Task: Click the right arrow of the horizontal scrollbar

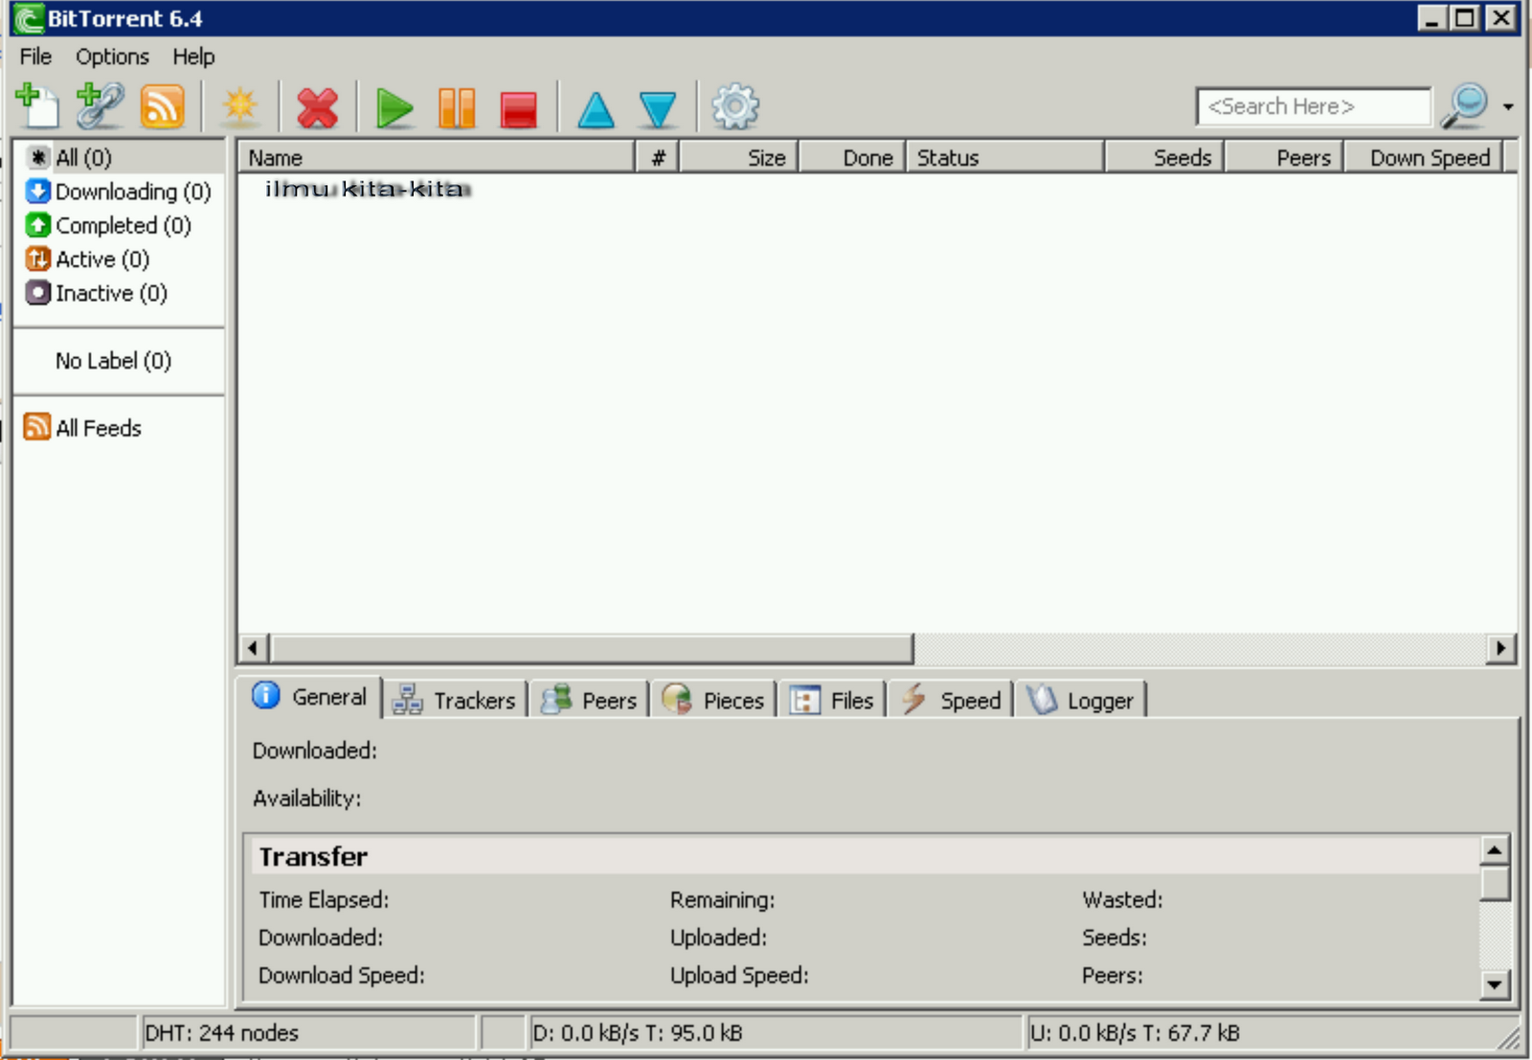Action: coord(1502,648)
